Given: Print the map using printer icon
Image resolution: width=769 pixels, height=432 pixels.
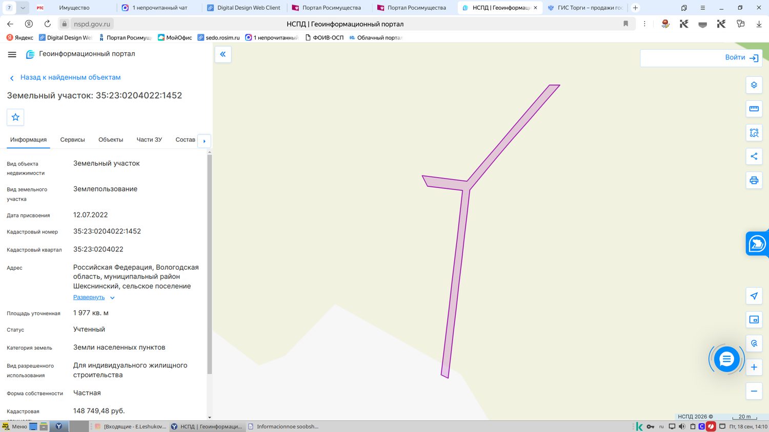Looking at the screenshot, I should coord(754,180).
